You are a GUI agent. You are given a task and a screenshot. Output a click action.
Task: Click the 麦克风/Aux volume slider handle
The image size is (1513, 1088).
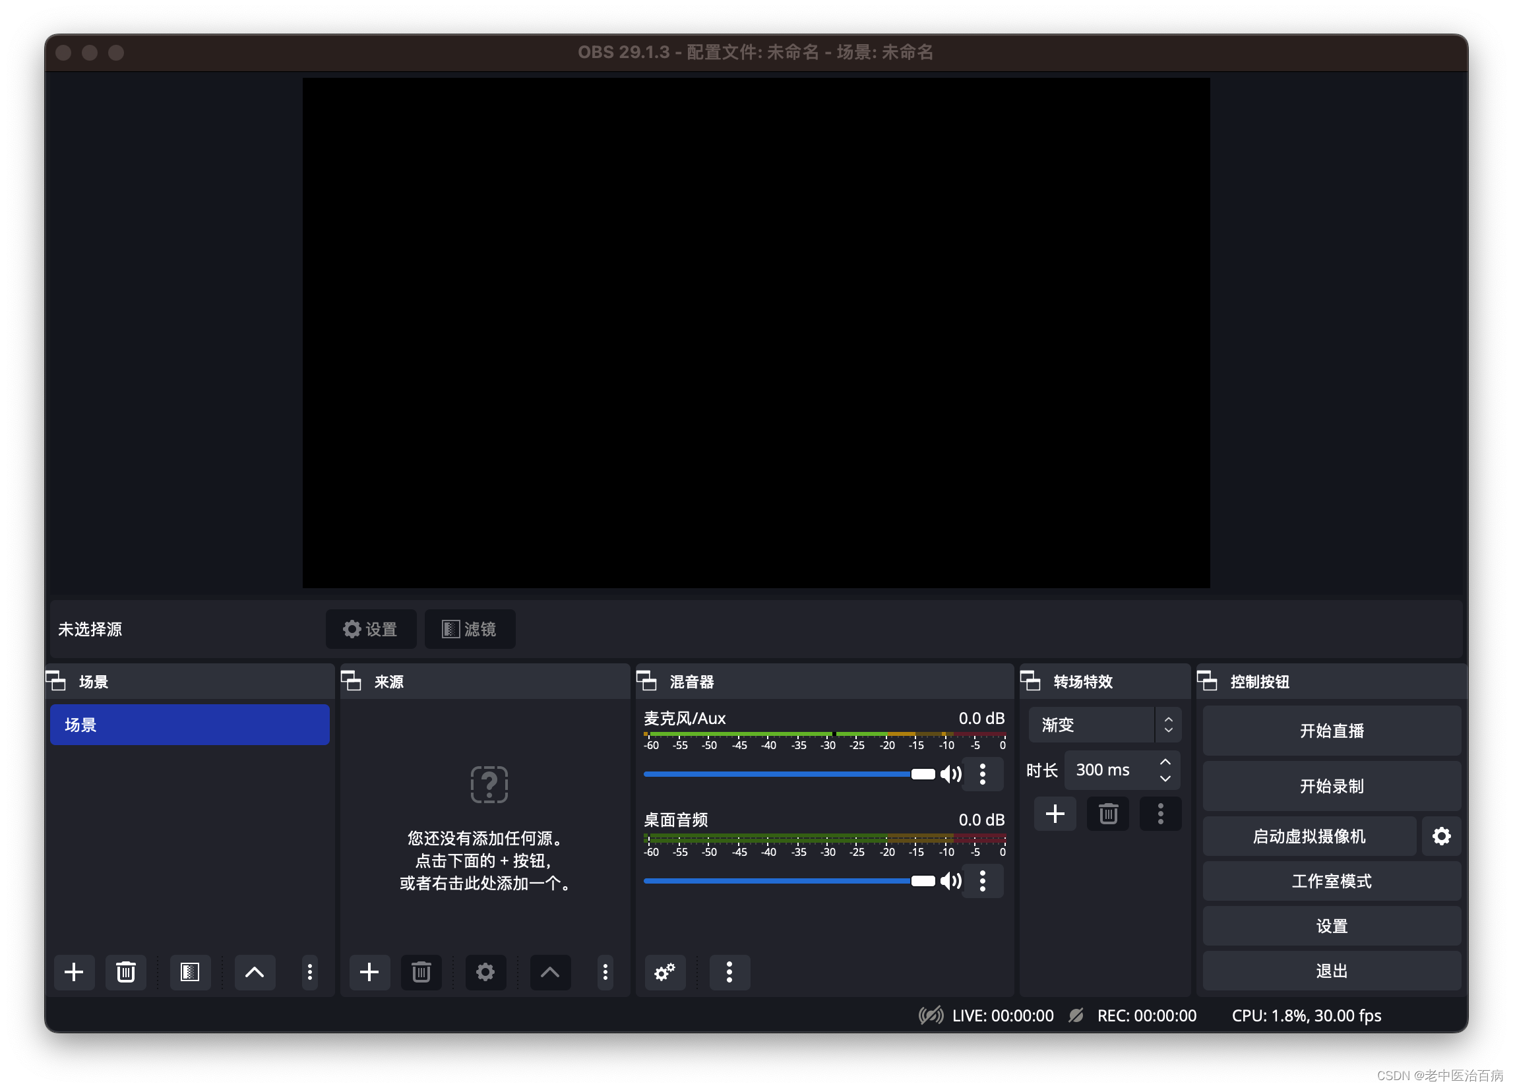[x=923, y=774]
